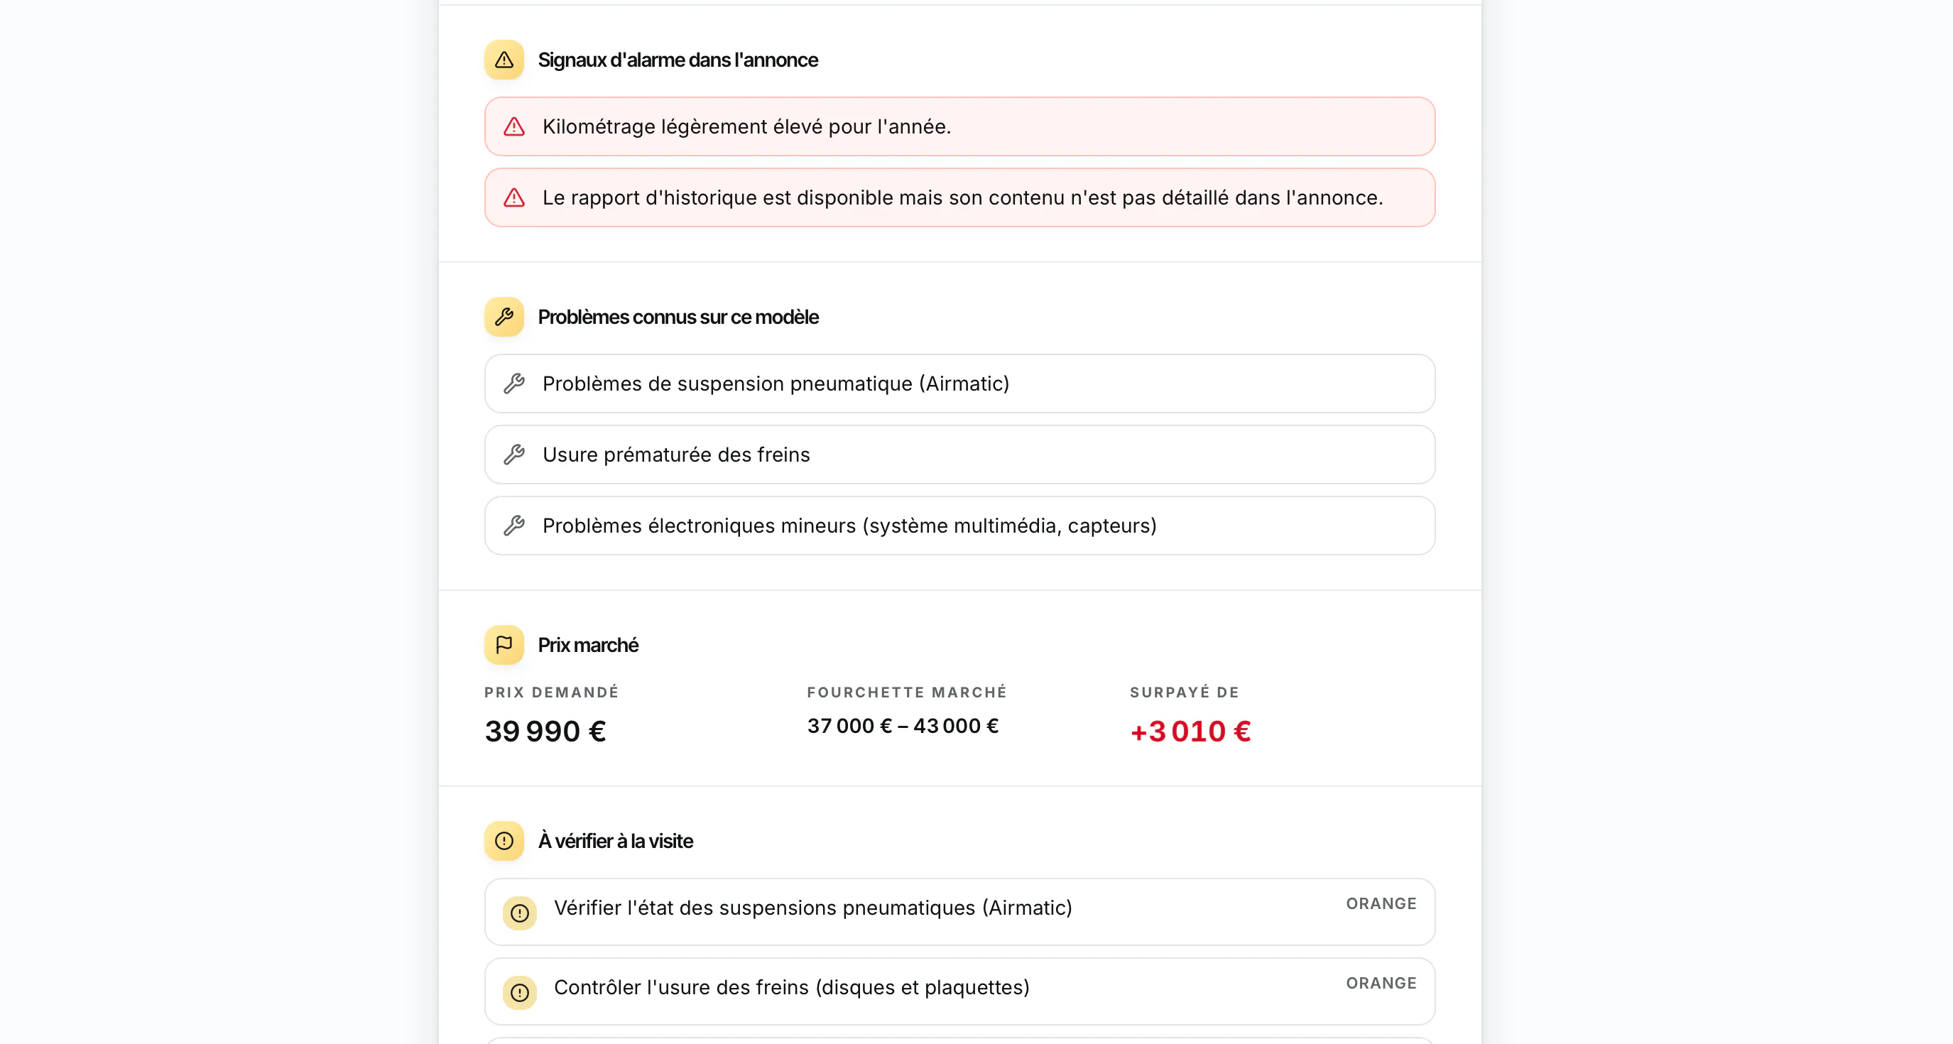
Task: Click the ORANGE label on Airmatic check item
Action: [1381, 904]
